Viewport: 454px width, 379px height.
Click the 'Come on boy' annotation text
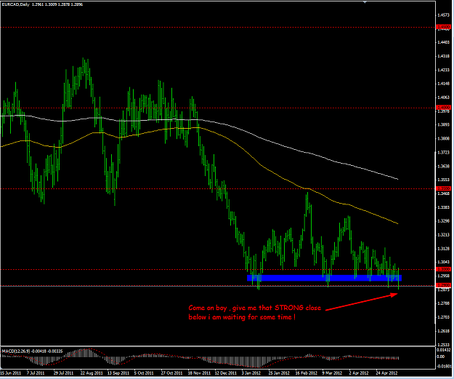(254, 308)
